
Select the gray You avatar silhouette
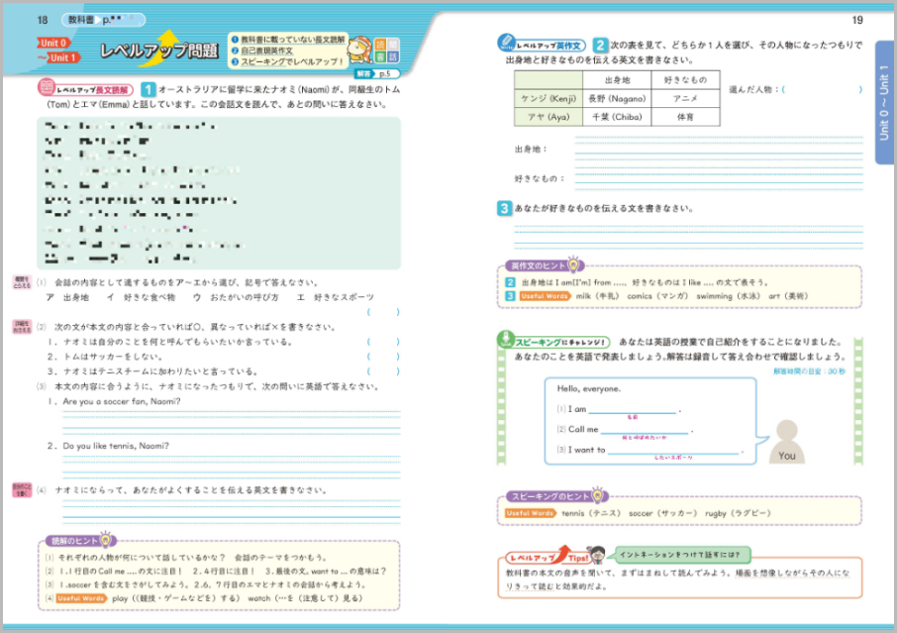[786, 442]
